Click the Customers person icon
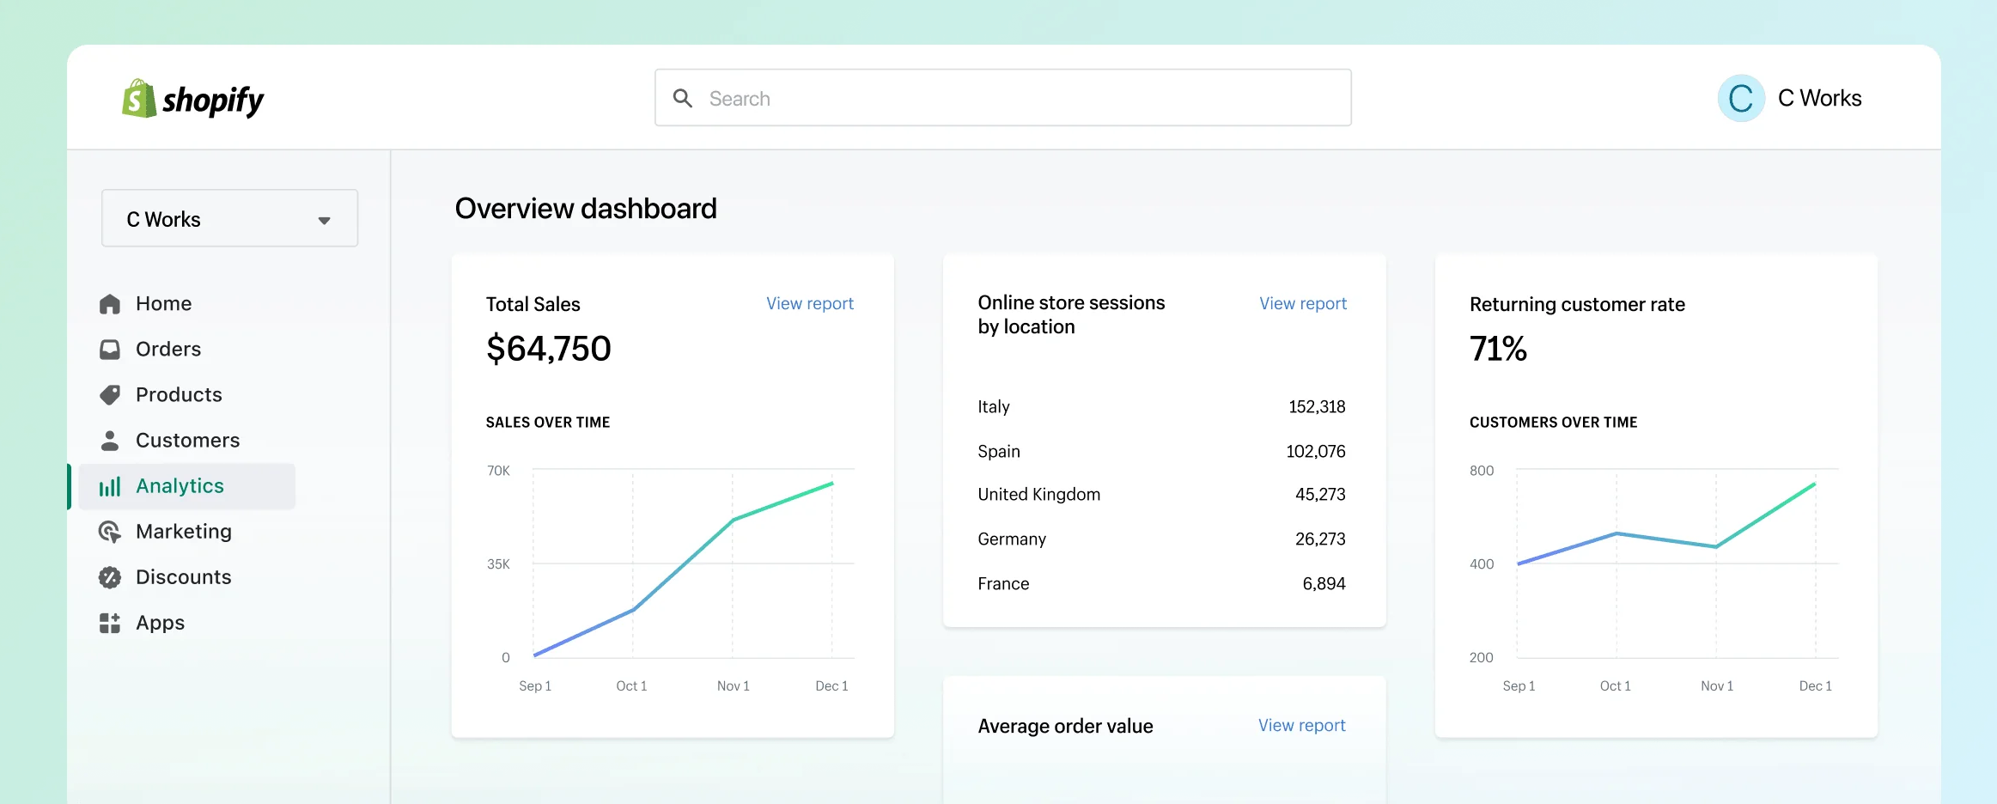Viewport: 1997px width, 804px height. (x=110, y=441)
